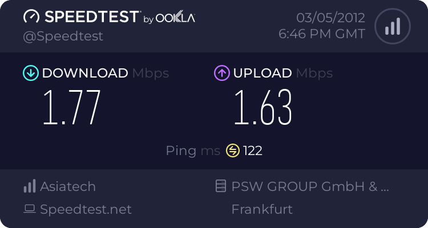The height and width of the screenshot is (228, 428).
Task: Select the Asiatech provider name
Action: [68, 186]
